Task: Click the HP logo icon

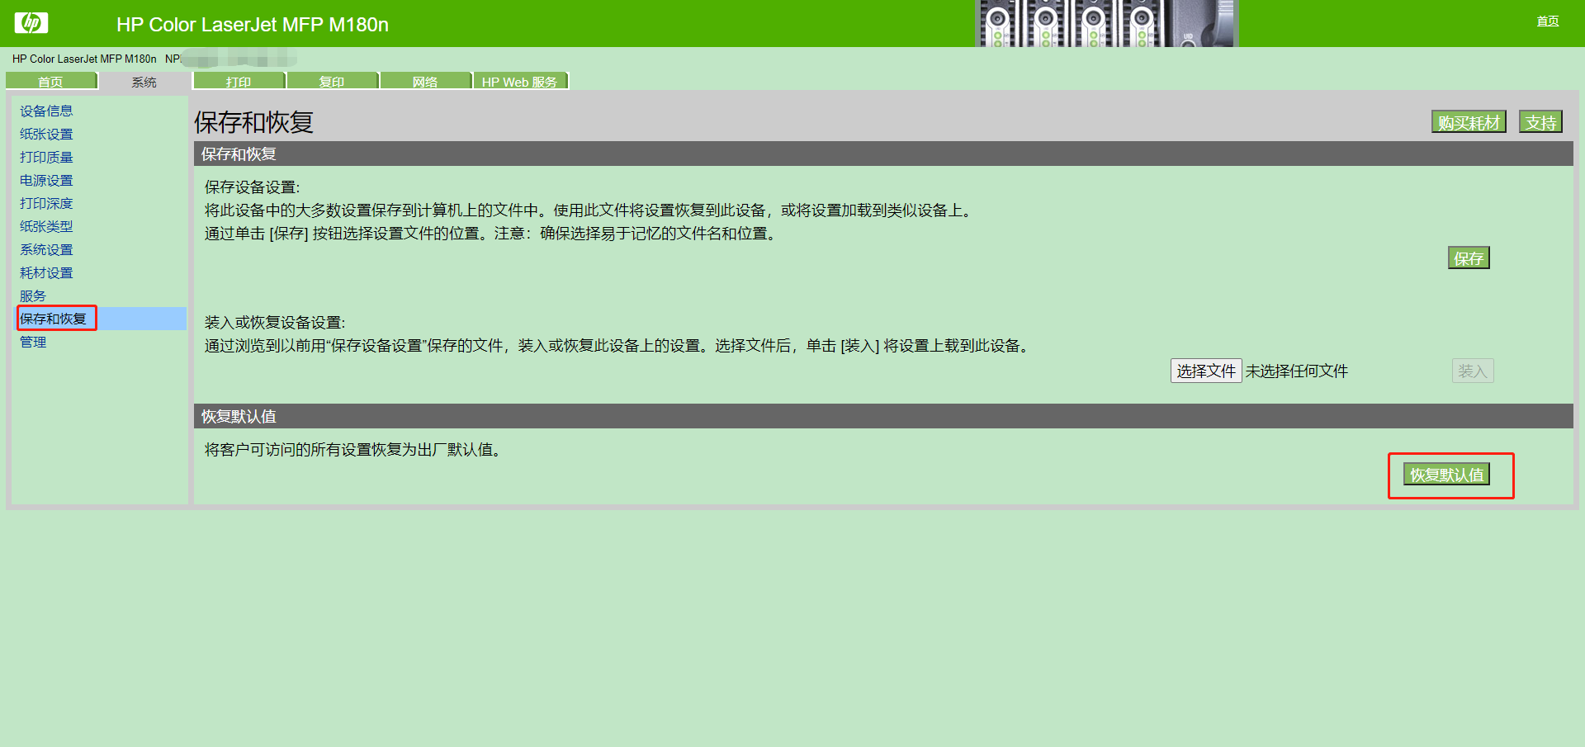Action: (31, 23)
